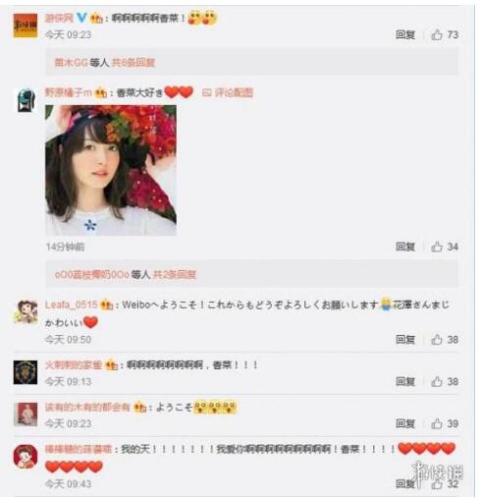
Task: Click the blue verified V badge
Action: coord(81,18)
